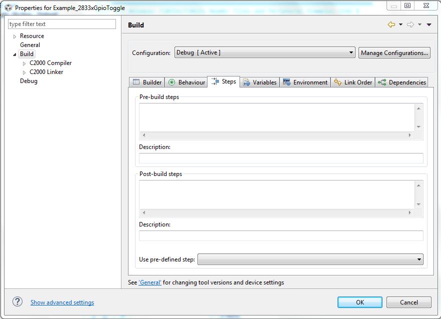Viewport: 441px width, 319px height.
Task: Select Debug in the properties tree
Action: (28, 81)
